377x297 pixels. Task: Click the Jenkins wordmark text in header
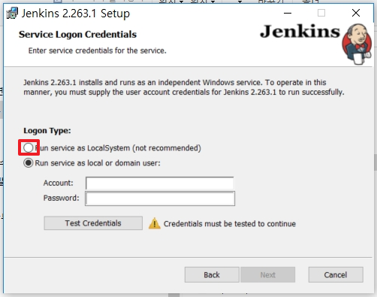coord(300,32)
